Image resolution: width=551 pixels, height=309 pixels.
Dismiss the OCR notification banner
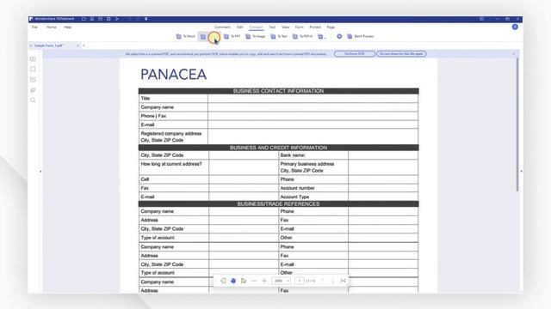click(x=514, y=54)
